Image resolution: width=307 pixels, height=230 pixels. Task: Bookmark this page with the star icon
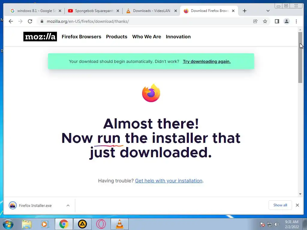(x=265, y=21)
